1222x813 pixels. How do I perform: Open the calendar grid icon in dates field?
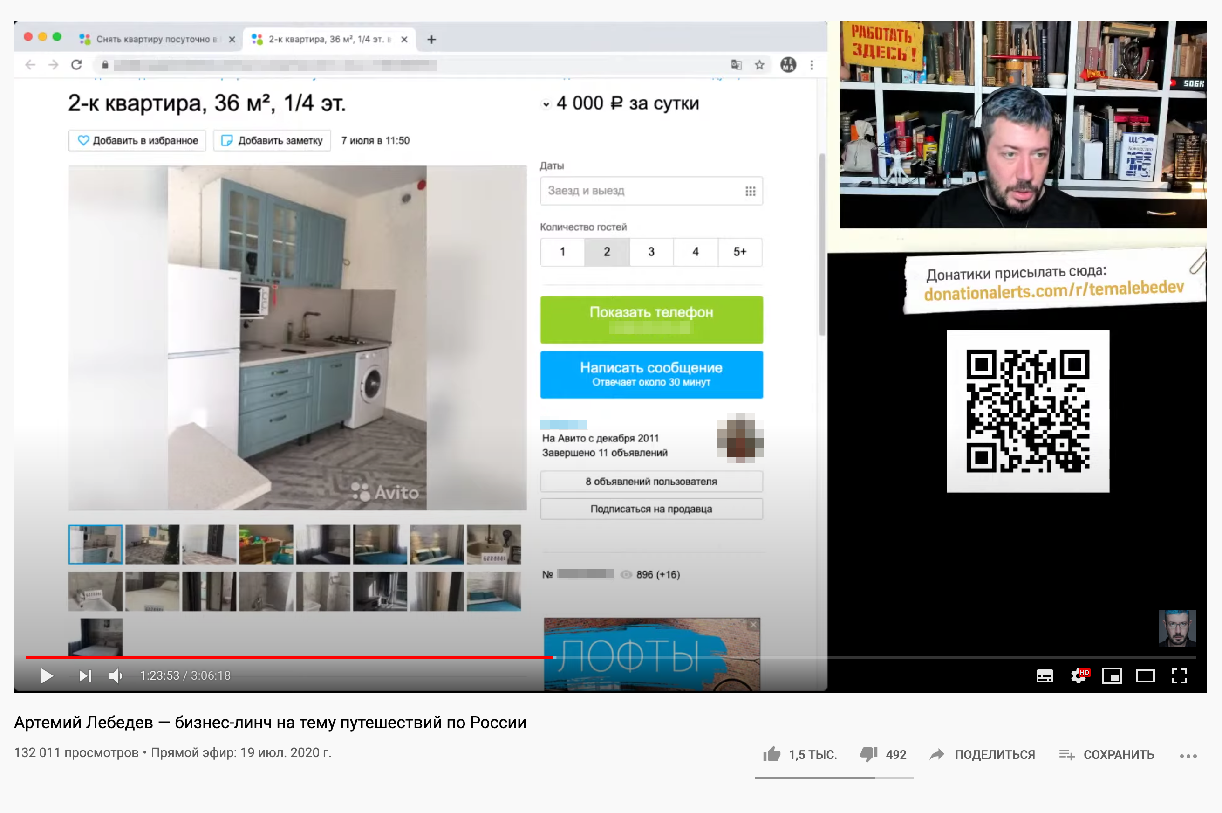[x=750, y=191]
